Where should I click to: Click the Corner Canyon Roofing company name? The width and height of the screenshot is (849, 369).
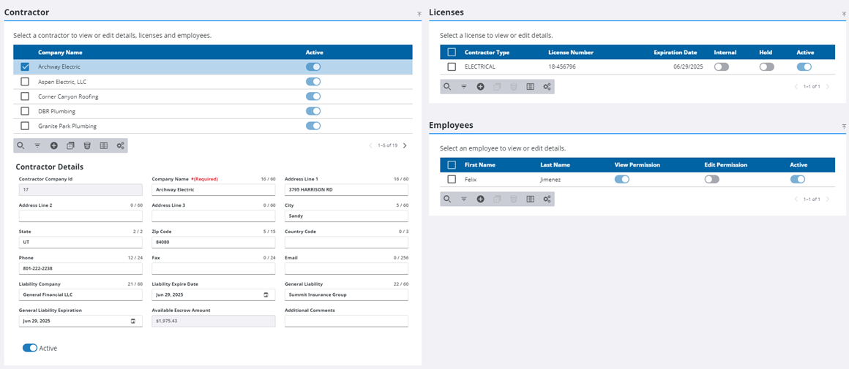[x=68, y=96]
